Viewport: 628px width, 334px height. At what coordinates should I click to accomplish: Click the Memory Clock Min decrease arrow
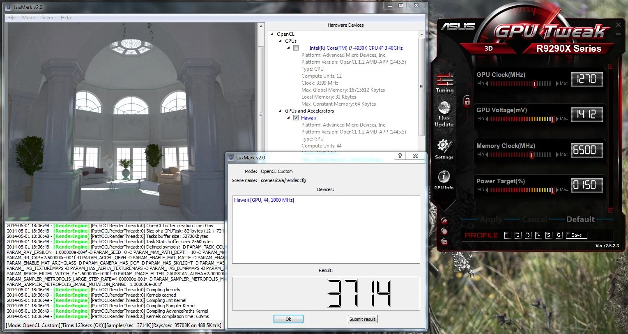tap(487, 154)
